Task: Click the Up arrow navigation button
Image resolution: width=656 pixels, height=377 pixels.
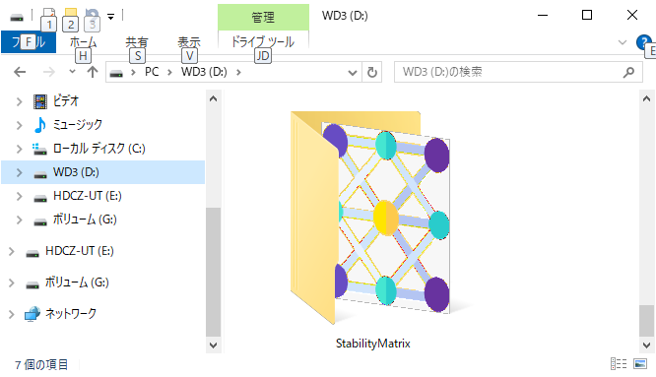Action: pyautogui.click(x=92, y=72)
